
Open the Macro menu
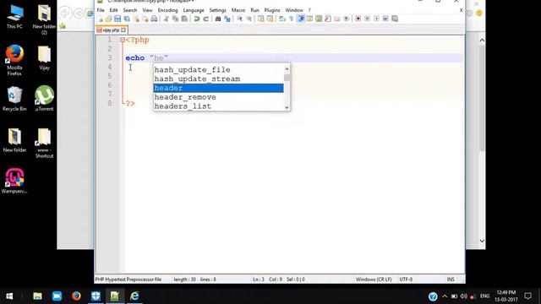pyautogui.click(x=238, y=10)
